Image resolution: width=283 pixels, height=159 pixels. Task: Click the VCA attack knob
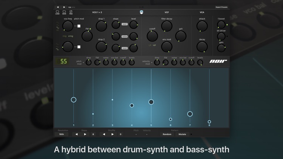click(202, 26)
